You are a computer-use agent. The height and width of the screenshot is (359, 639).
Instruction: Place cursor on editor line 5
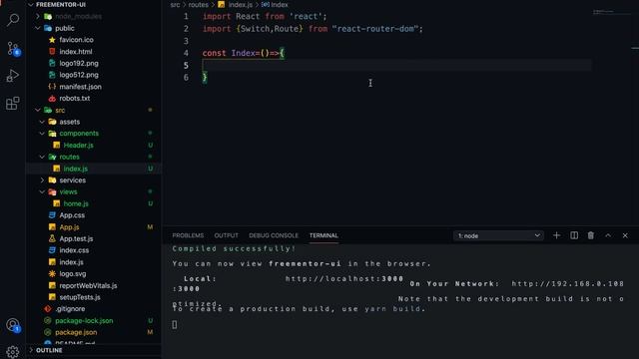[x=396, y=65]
